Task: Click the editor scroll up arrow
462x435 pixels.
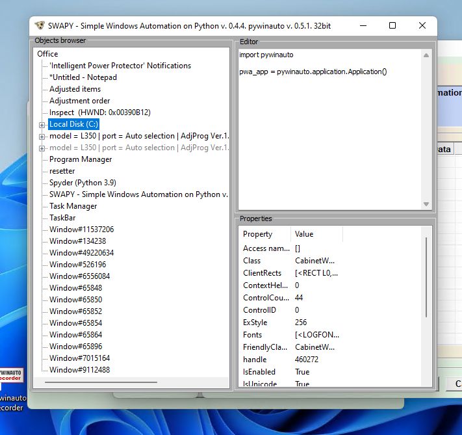Action: coord(426,55)
